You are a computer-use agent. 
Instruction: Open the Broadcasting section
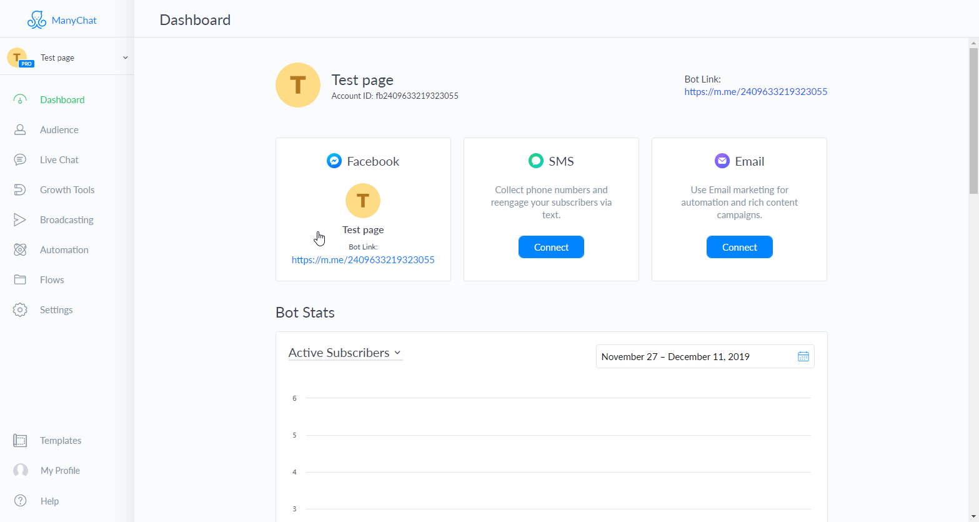point(67,220)
